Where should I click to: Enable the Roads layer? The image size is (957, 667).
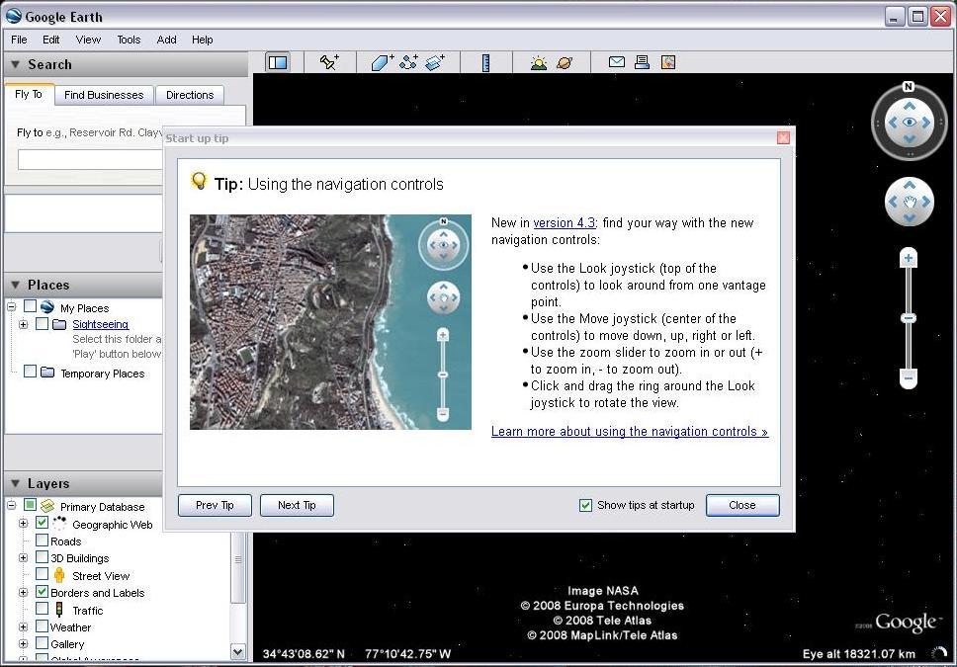[x=42, y=541]
